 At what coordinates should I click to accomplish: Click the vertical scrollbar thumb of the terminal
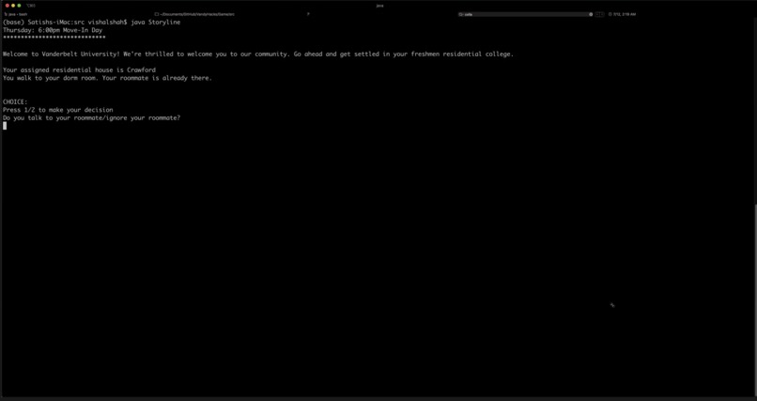point(755,301)
